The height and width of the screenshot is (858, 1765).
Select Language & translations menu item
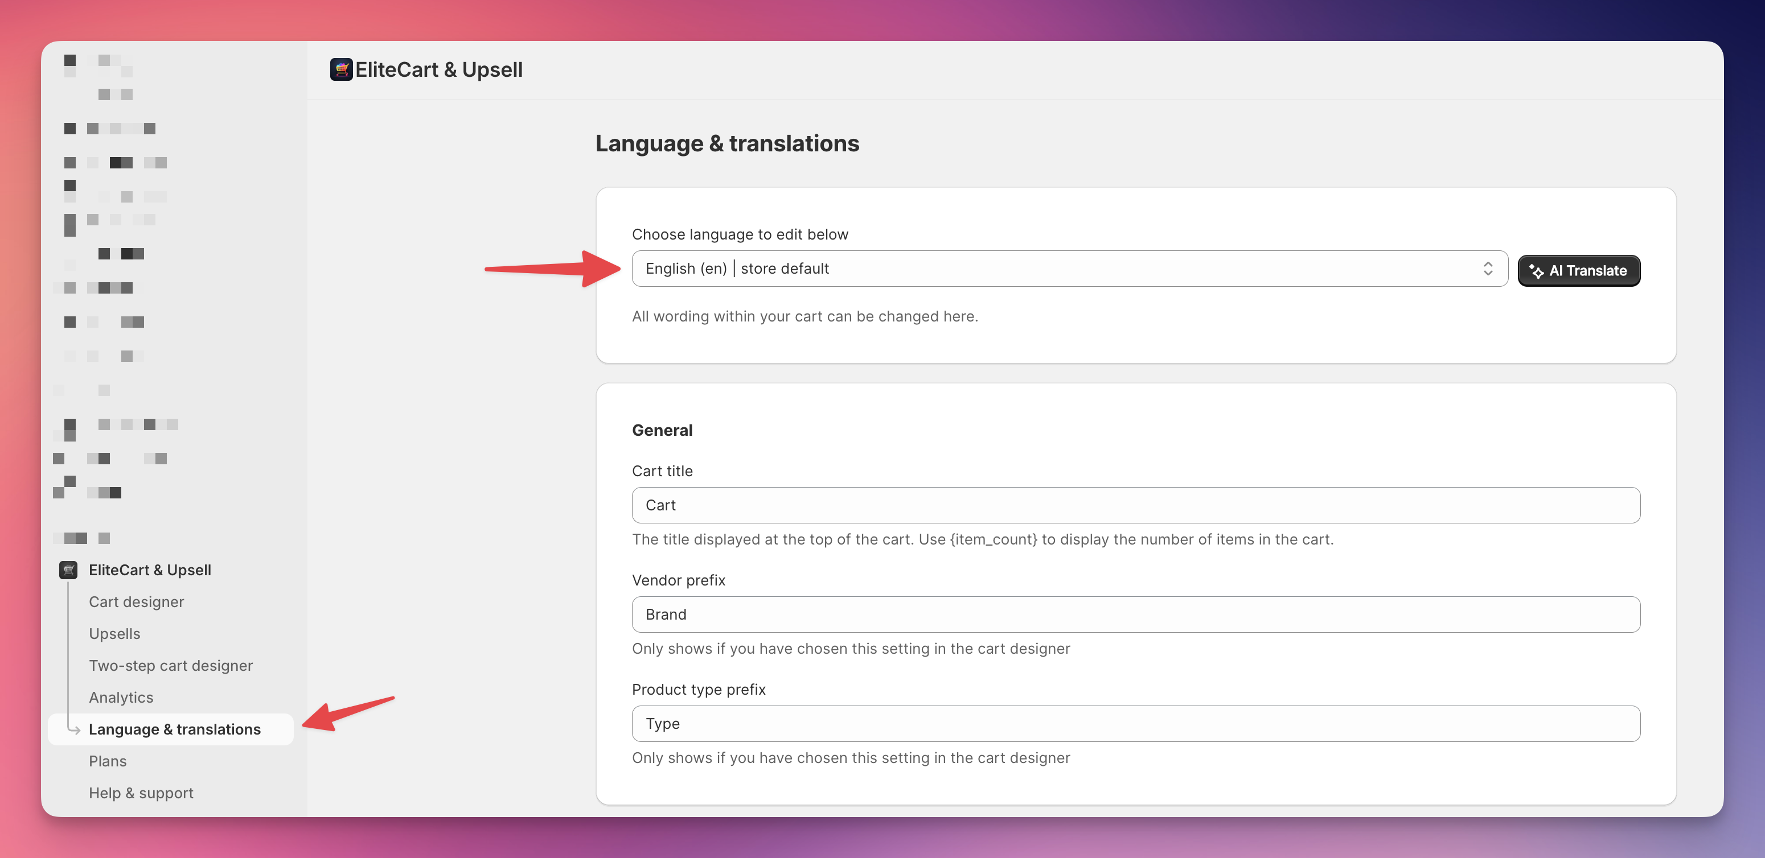[175, 729]
